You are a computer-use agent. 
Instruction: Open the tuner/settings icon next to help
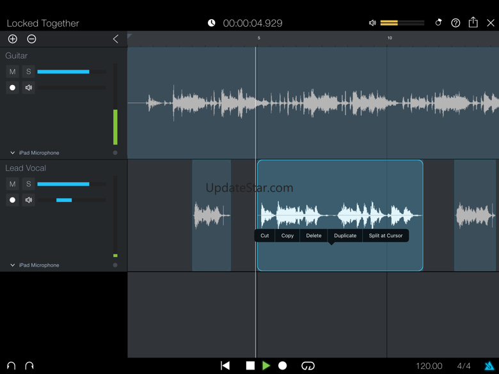pyautogui.click(x=438, y=22)
